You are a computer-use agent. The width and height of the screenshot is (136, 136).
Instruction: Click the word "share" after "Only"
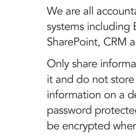[85, 63]
